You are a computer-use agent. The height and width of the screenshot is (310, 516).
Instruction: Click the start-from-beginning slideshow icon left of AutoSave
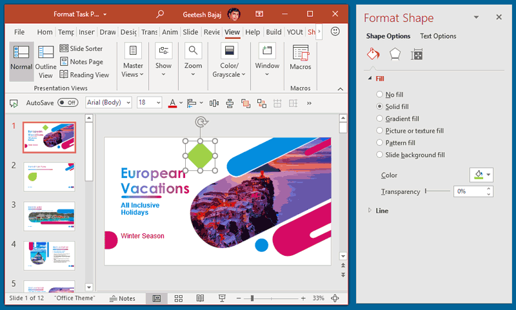[14, 103]
